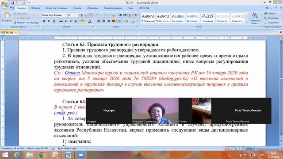Apply the Обычный style
Screen dimensions: 283x159
point(148,18)
